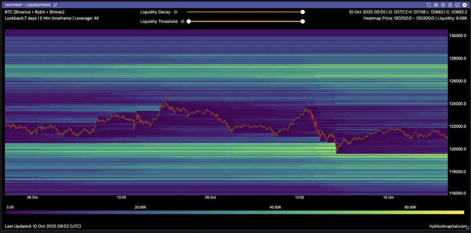This screenshot has height=233, width=471.
Task: Show help for Liquidity Decay
Action: click(x=175, y=12)
